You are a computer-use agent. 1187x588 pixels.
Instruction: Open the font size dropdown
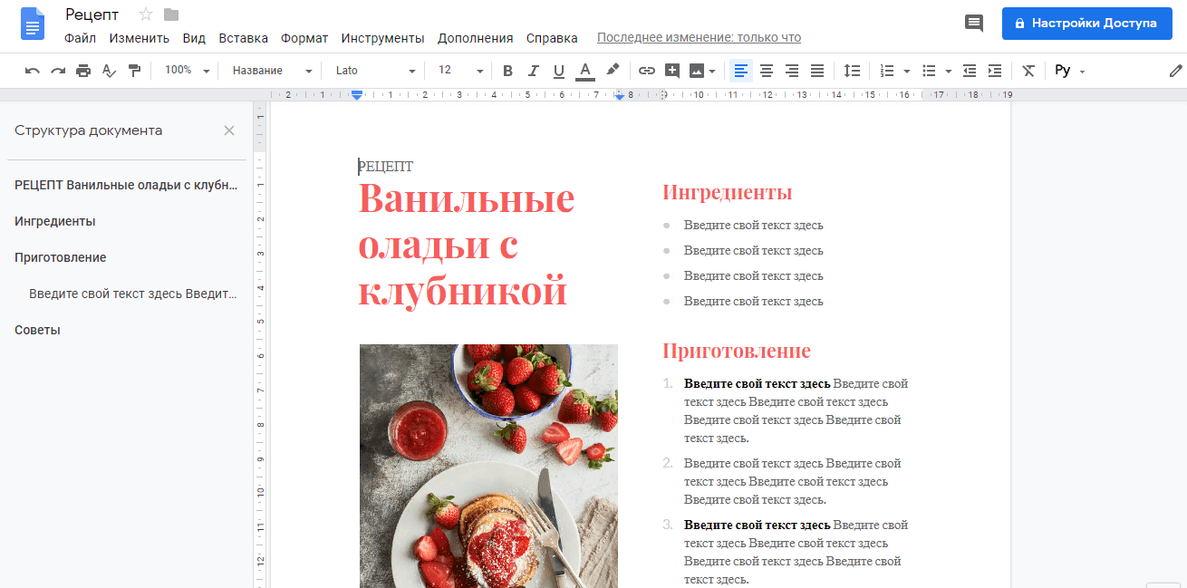pyautogui.click(x=459, y=70)
